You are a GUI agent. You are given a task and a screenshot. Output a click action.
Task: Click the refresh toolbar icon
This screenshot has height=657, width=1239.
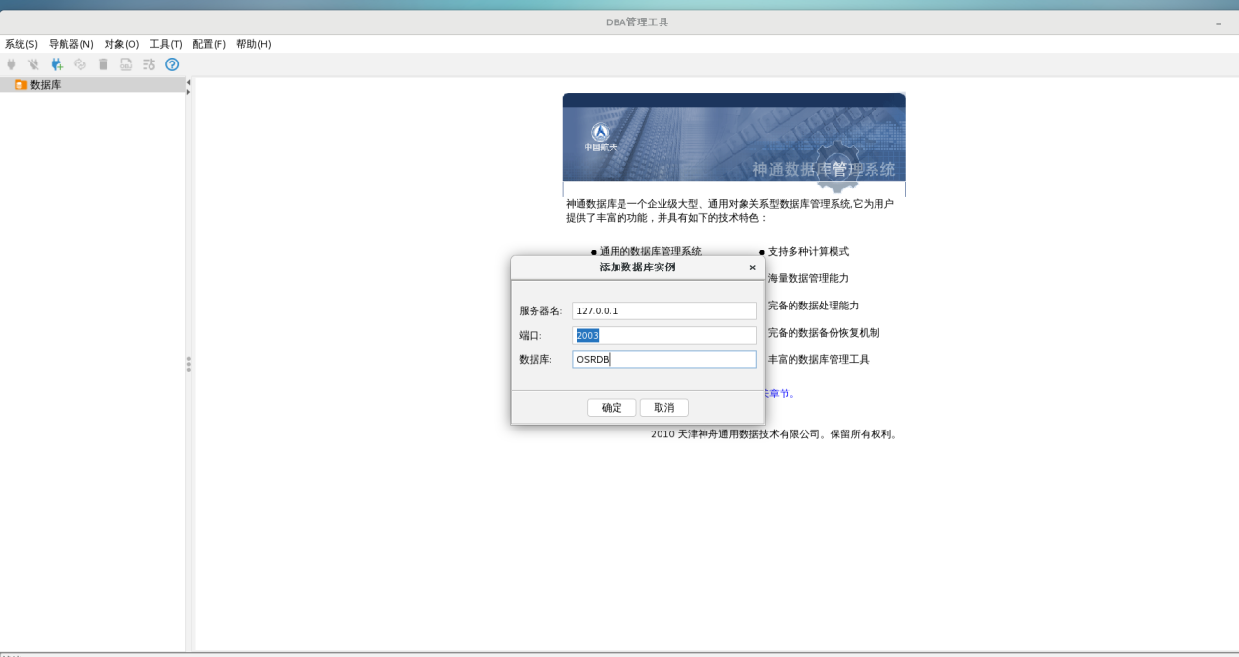tap(80, 64)
